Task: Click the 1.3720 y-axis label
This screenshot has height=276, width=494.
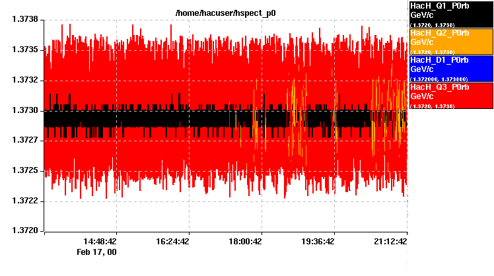Action: tap(24, 231)
